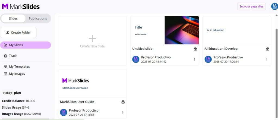278x120 pixels.
Task: Open Untitled slide thumbnail preview
Action: pos(165,30)
